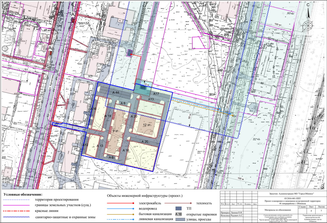Image resolution: width=327 pixels, height=223 pixels.
Task: Click the ТП transformer block on the map
Action: pyautogui.click(x=143, y=88)
